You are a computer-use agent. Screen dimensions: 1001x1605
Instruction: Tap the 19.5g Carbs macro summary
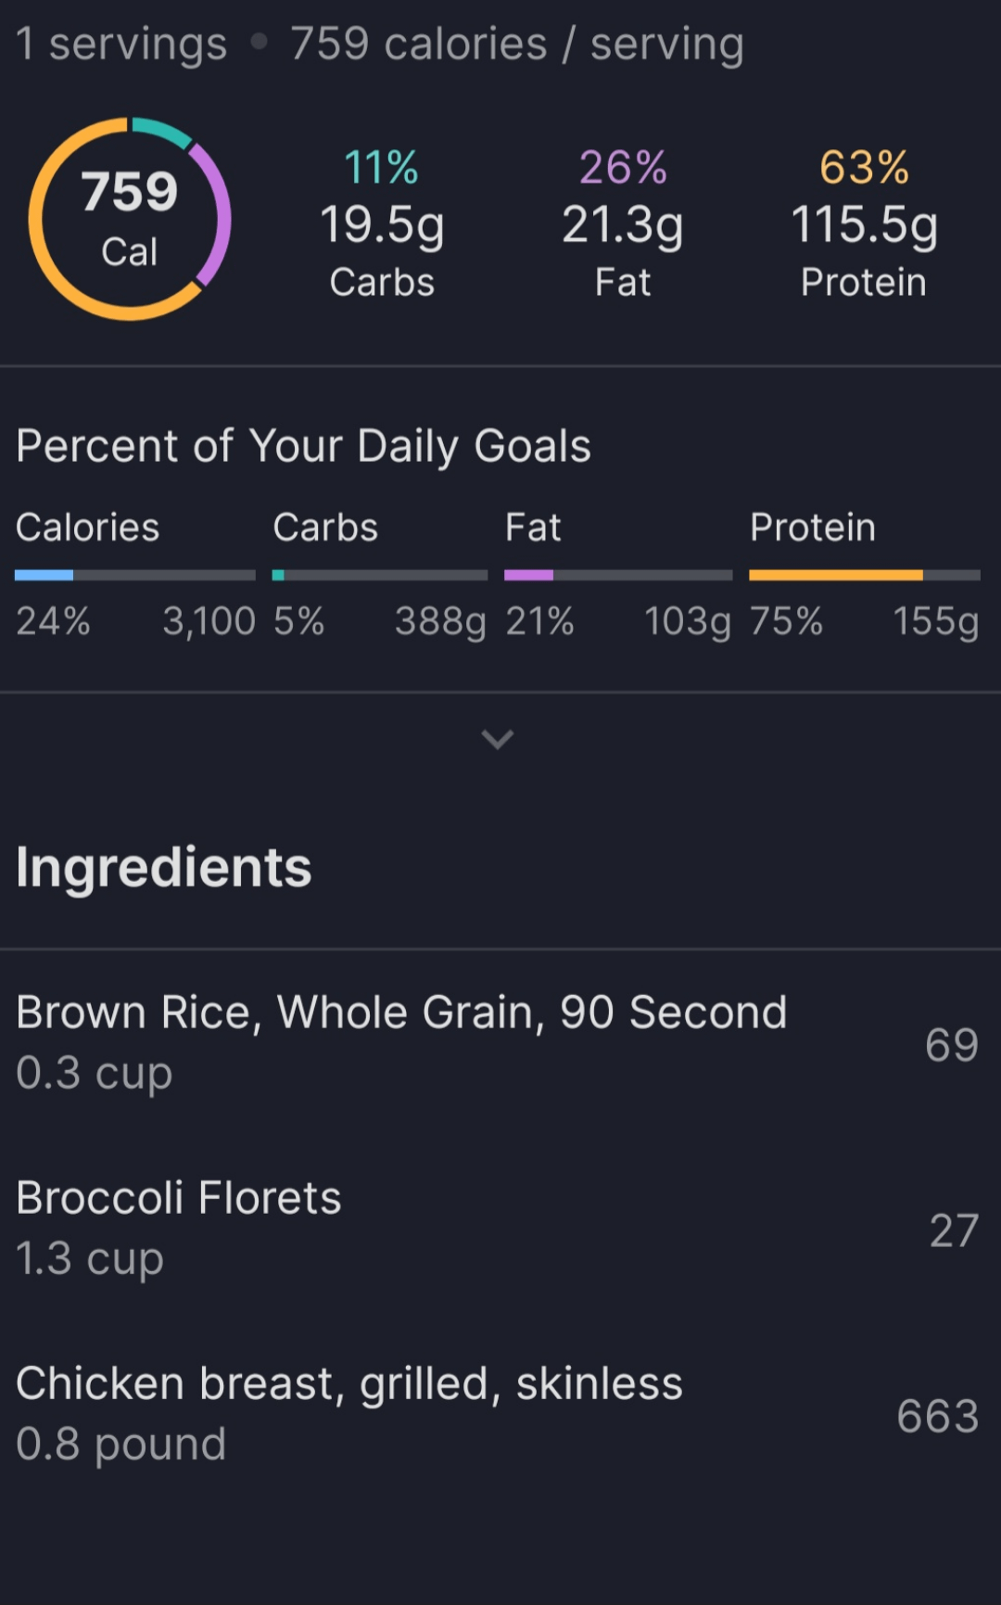tap(382, 224)
